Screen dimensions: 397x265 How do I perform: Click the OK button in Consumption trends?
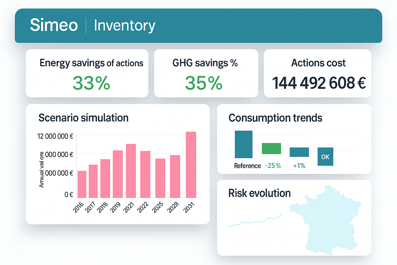(325, 157)
